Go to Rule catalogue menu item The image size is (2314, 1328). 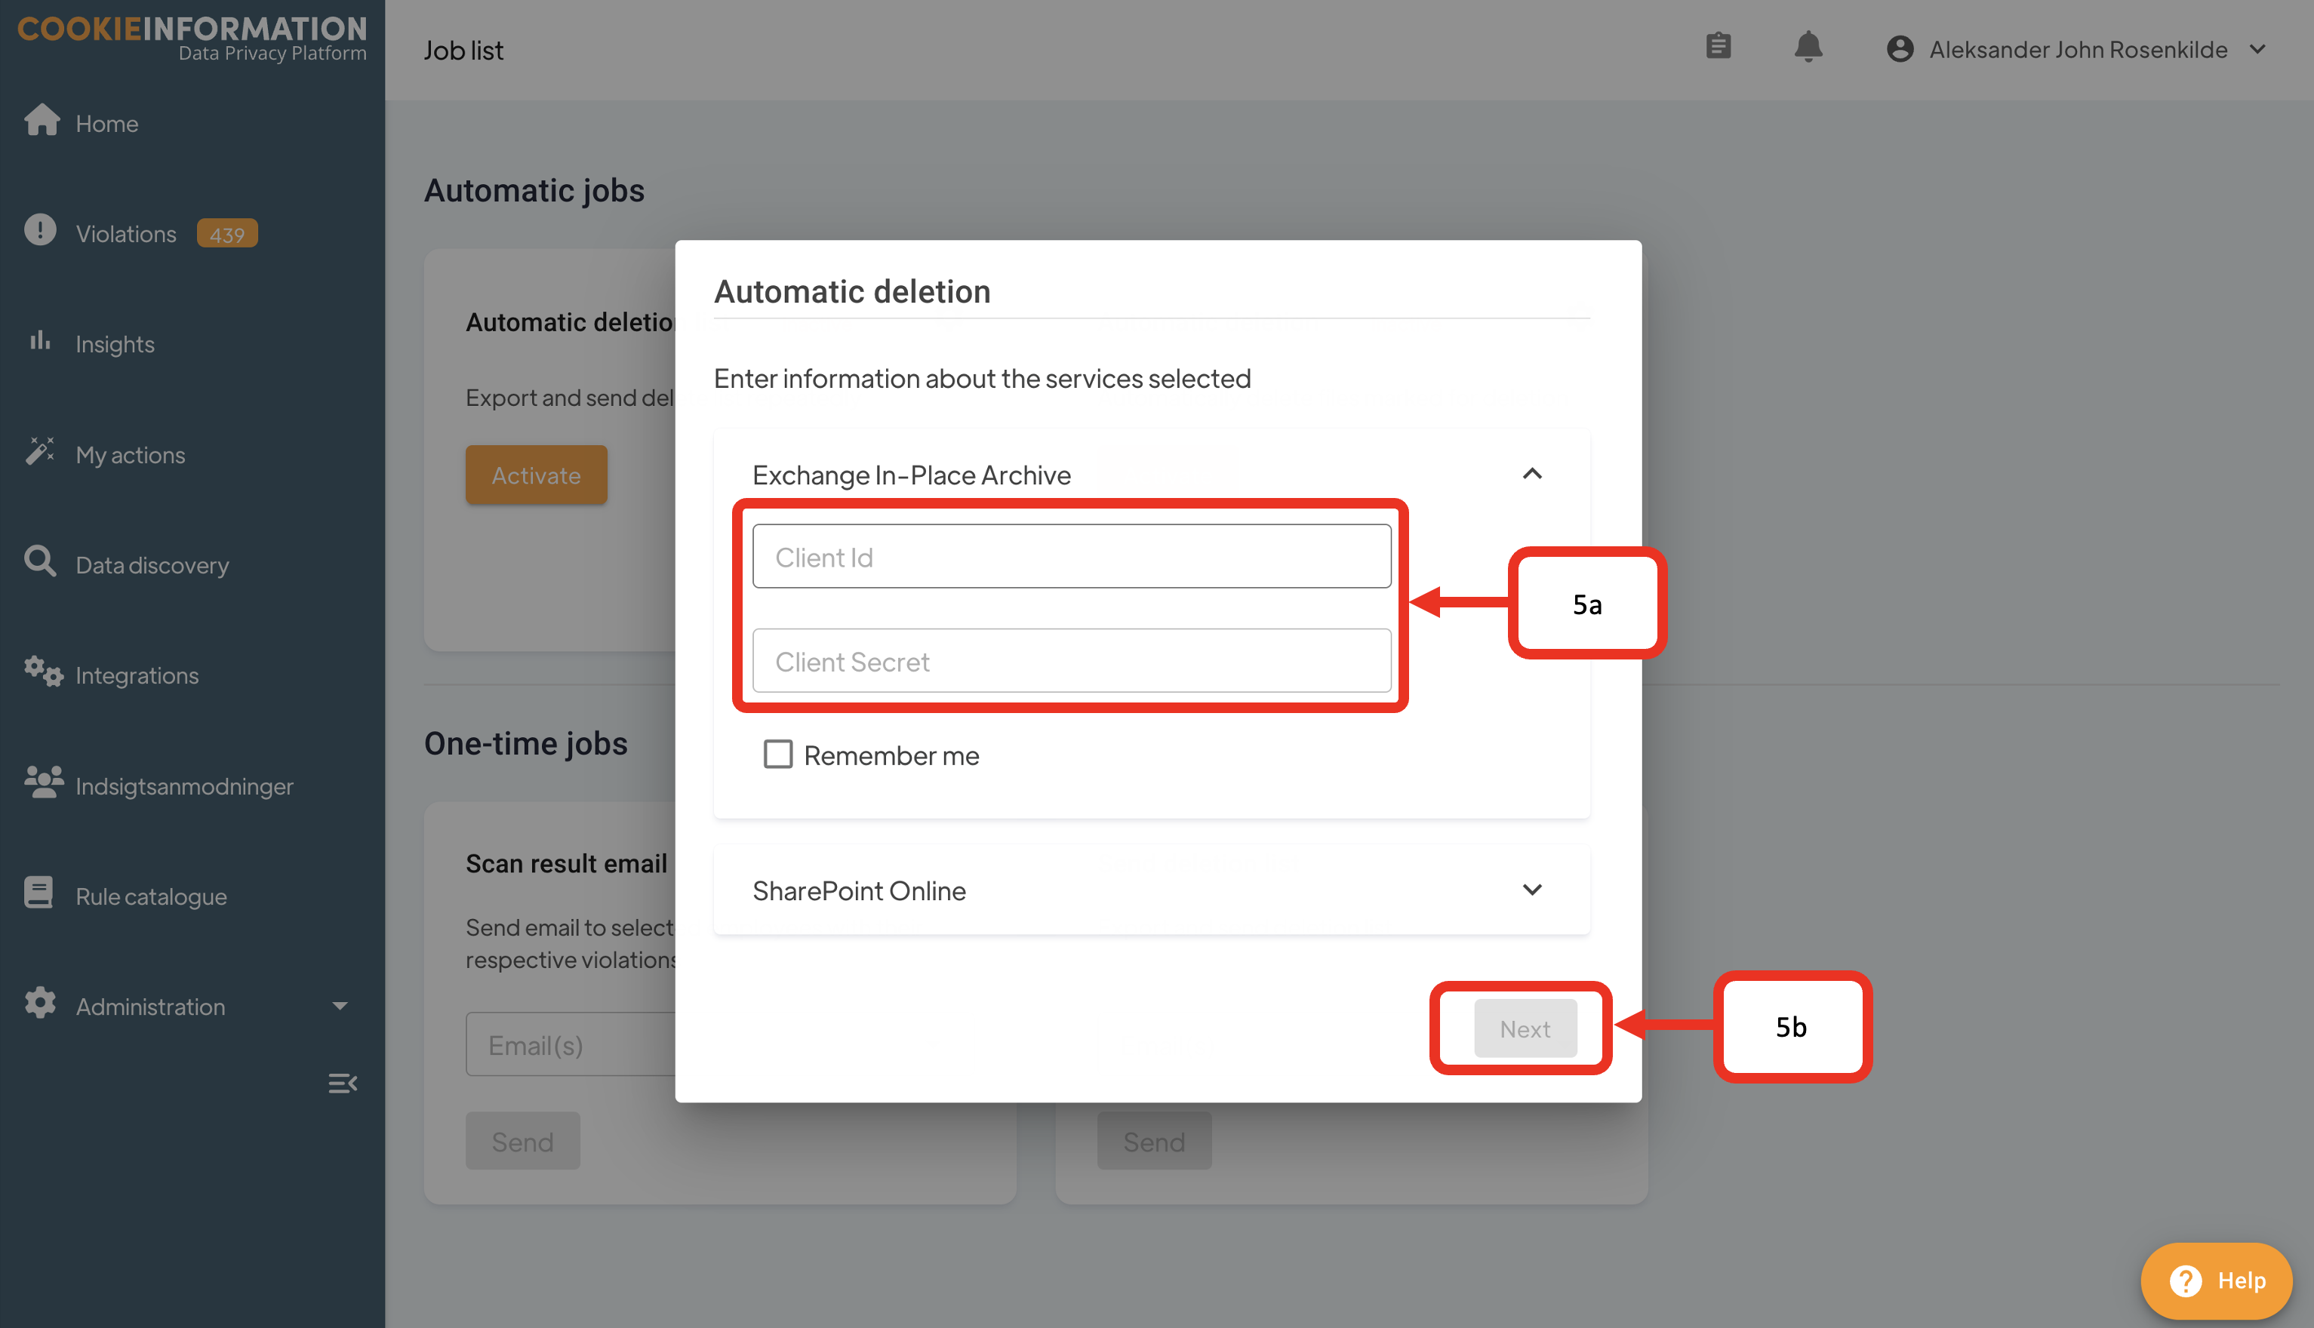click(x=150, y=896)
